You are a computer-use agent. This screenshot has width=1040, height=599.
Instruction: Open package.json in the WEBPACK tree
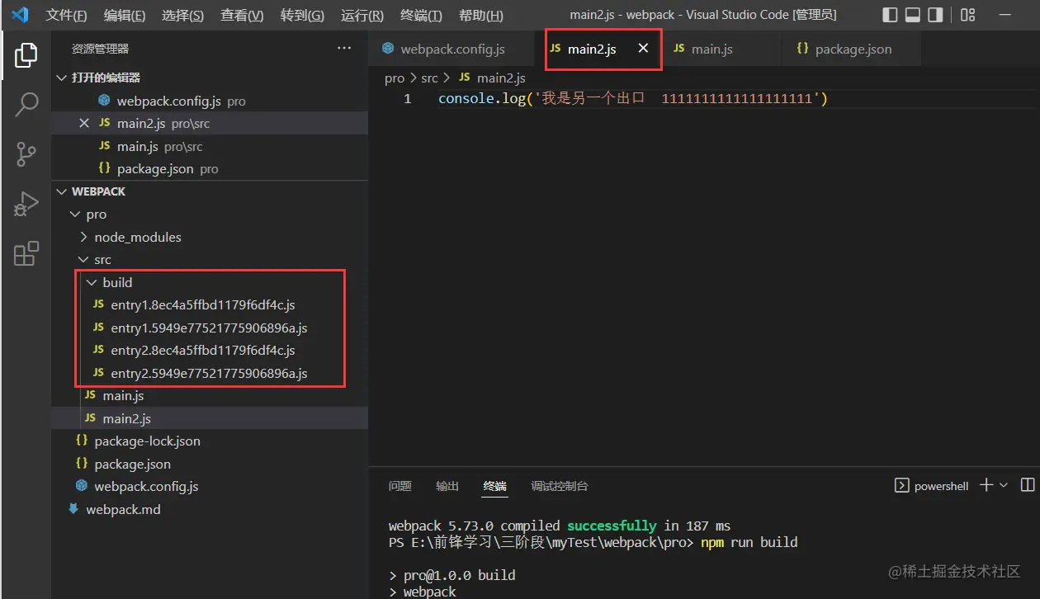point(210,464)
